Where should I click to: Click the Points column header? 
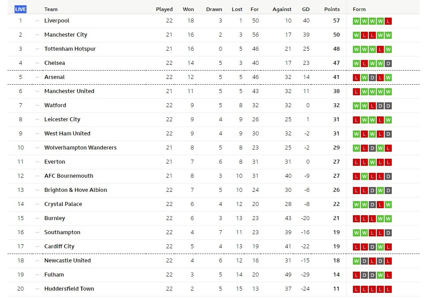[332, 9]
